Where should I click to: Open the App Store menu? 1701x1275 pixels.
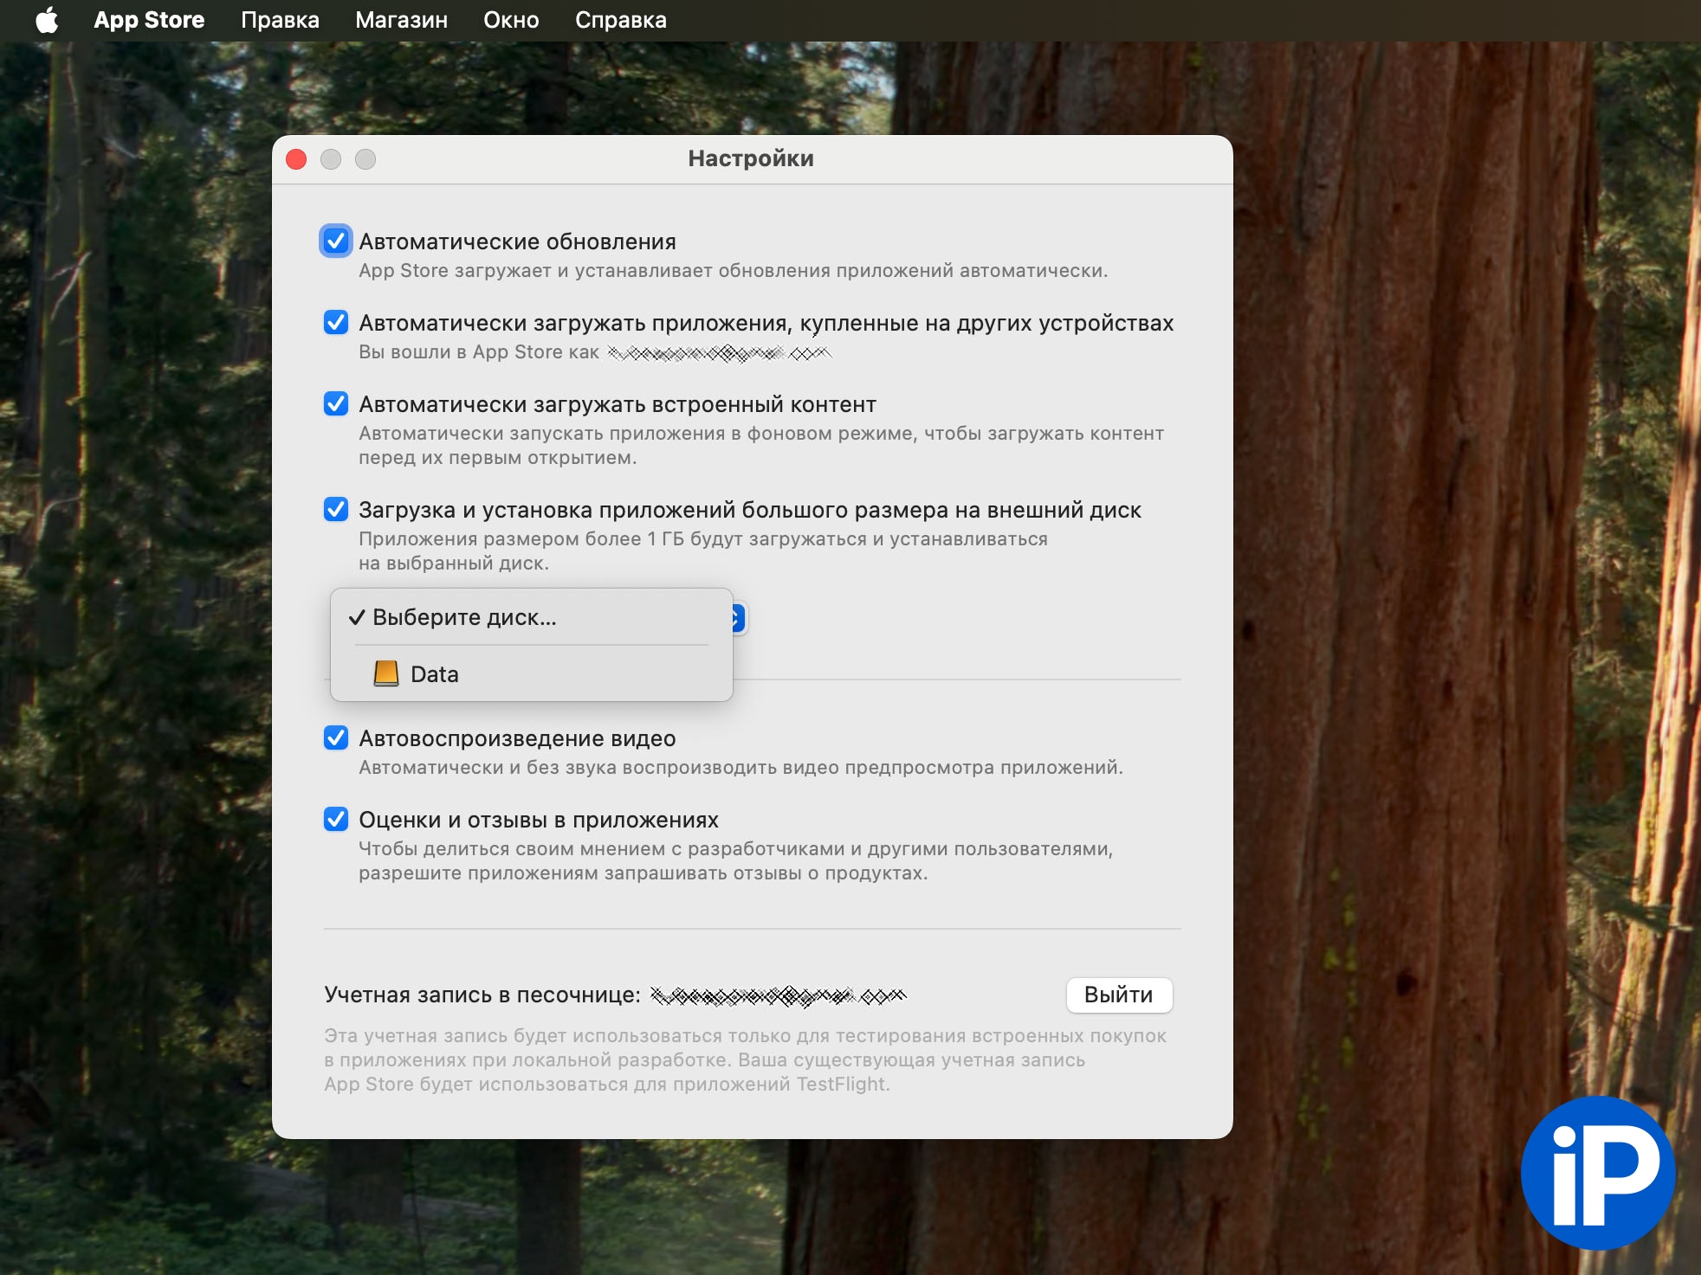click(149, 20)
